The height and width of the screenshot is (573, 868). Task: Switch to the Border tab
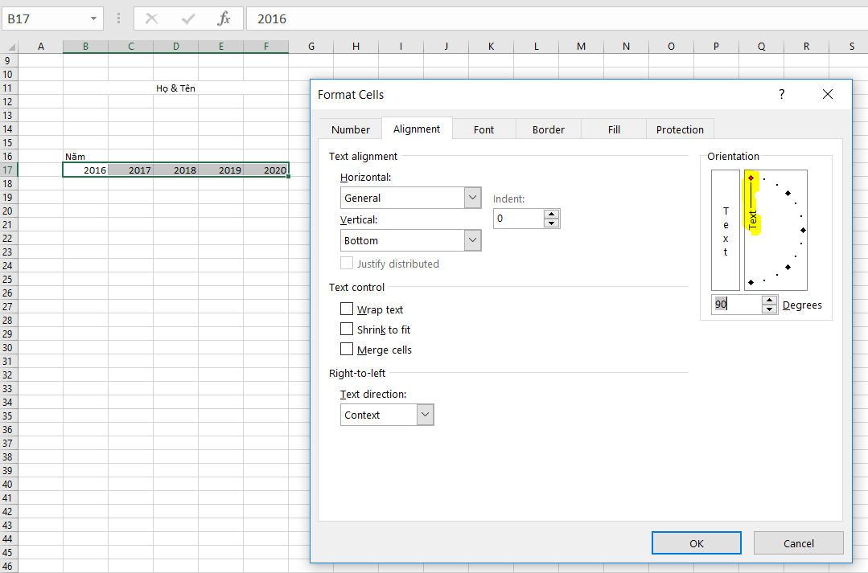point(548,129)
